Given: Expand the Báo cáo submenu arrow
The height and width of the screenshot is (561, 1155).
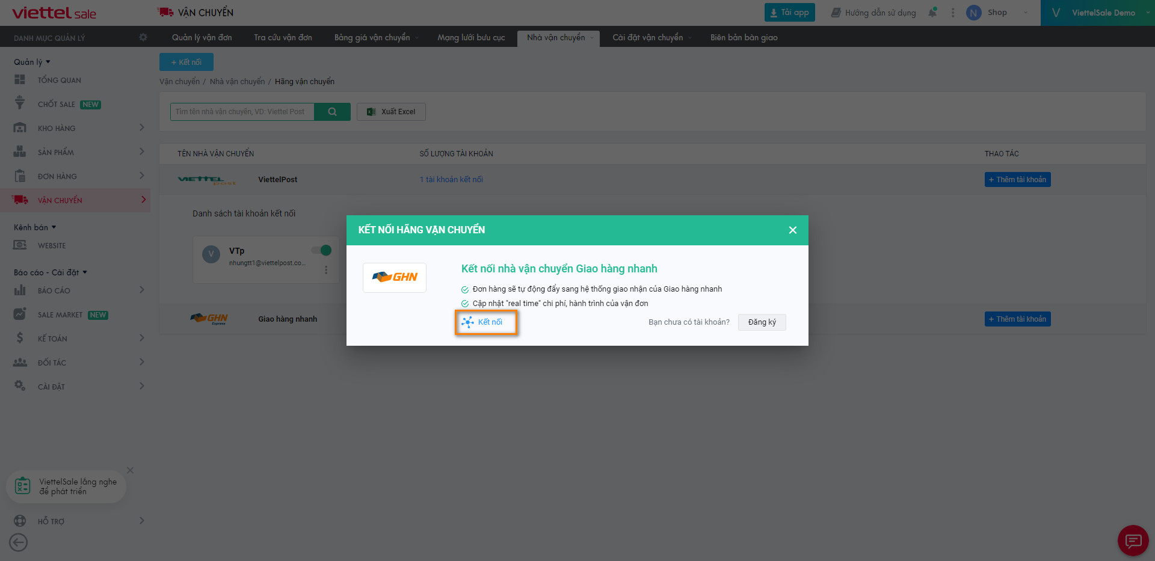Looking at the screenshot, I should click(x=142, y=290).
